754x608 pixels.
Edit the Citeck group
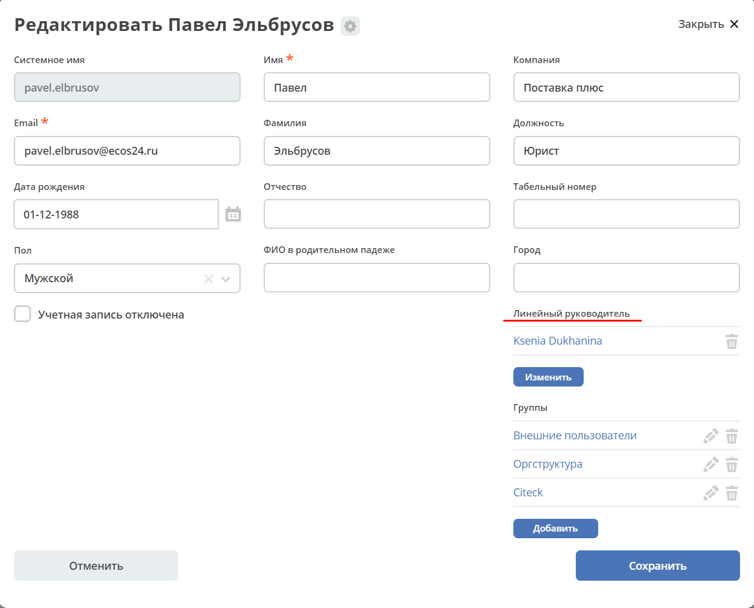click(711, 493)
